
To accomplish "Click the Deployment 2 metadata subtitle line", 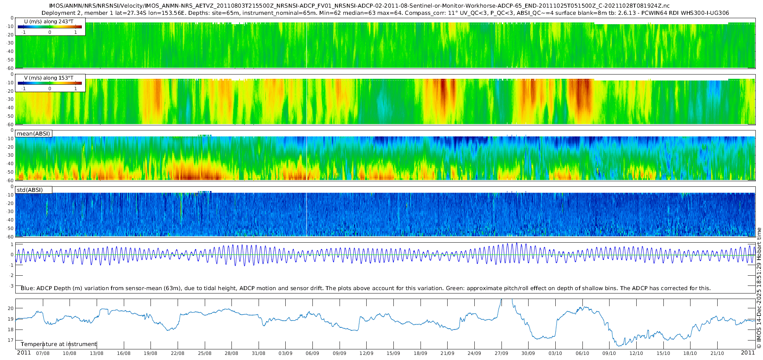I will point(385,13).
